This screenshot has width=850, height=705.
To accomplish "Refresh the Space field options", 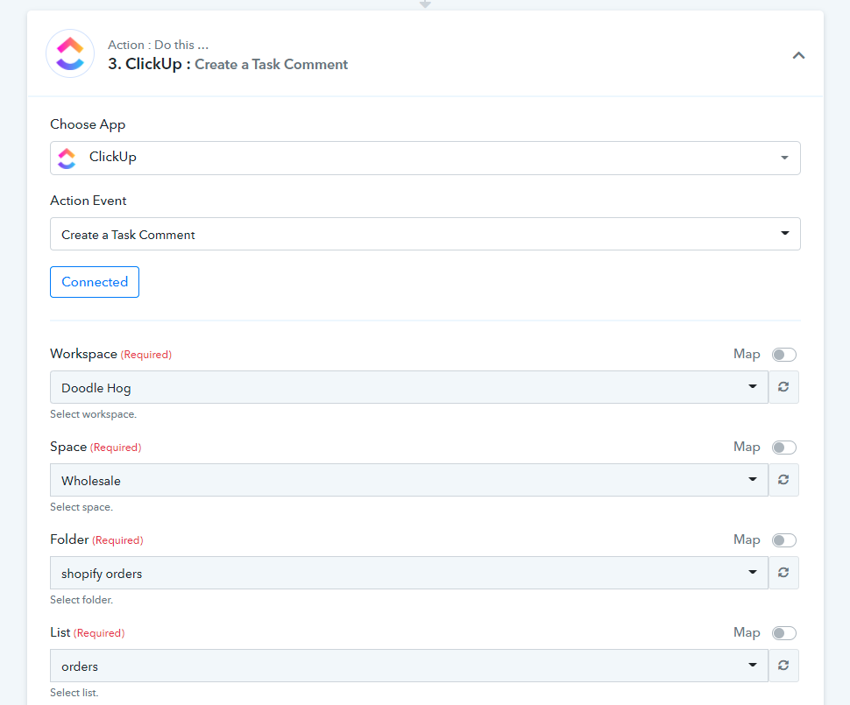I will click(783, 480).
